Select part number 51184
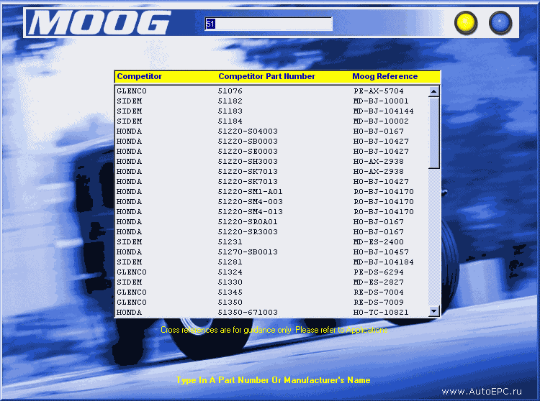The height and width of the screenshot is (401, 540). [x=230, y=121]
